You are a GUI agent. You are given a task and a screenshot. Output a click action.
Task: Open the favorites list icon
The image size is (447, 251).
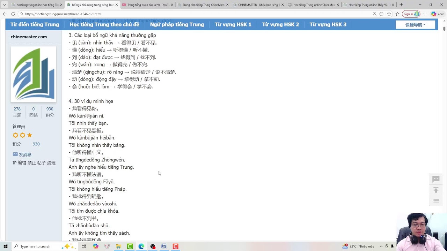[x=397, y=14]
